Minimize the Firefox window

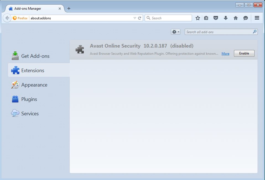(240, 5)
